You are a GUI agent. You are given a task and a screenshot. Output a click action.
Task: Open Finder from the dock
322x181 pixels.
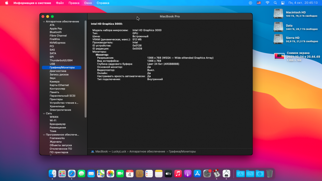[52, 174]
